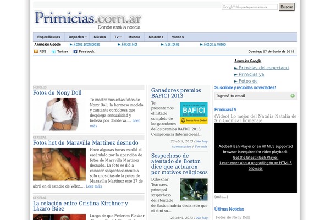Image resolution: width=330 pixels, height=220 pixels.
Task: Click Learn more about upgrading HTML5 browser
Action: 256,166
